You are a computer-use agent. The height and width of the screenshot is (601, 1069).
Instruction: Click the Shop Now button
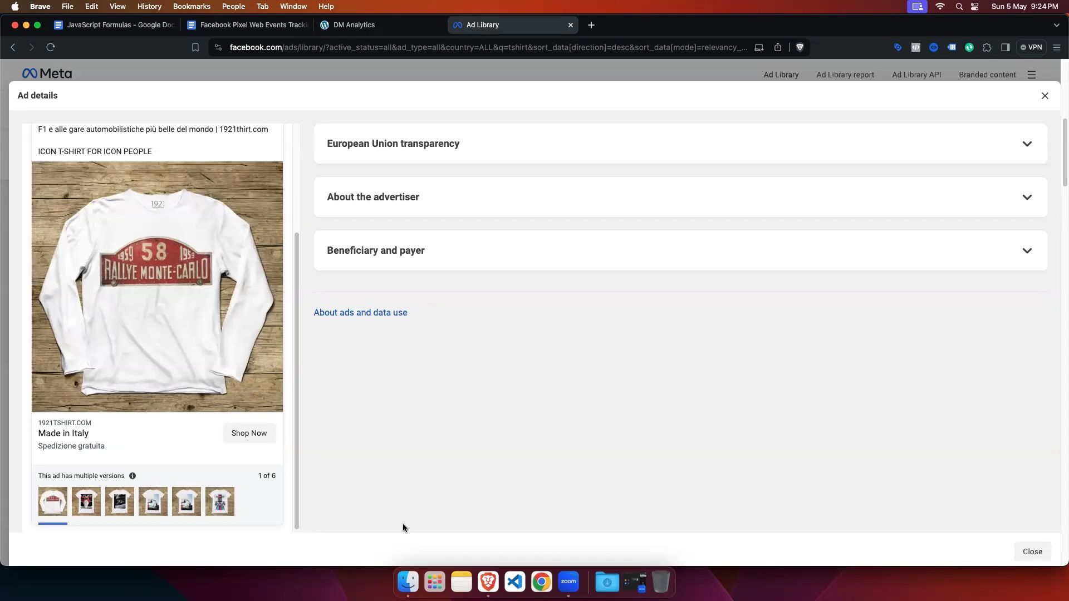pos(249,433)
